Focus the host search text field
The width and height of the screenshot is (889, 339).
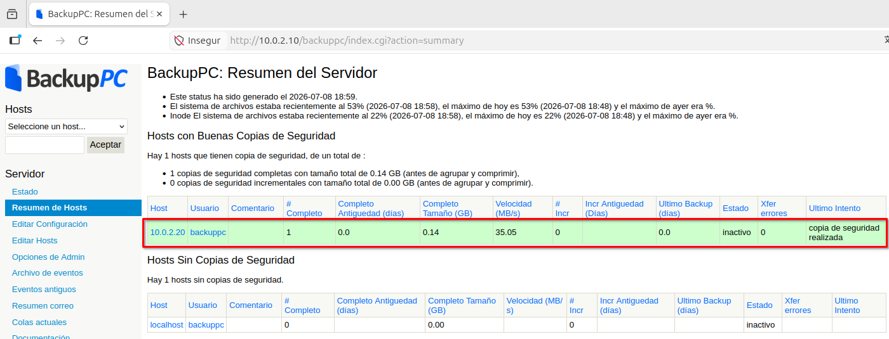(44, 145)
